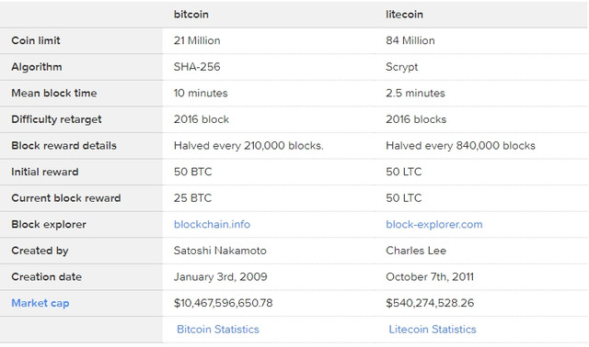Select the Difficulty retarget row label
Viewport: 589px width, 347px height.
tap(56, 119)
